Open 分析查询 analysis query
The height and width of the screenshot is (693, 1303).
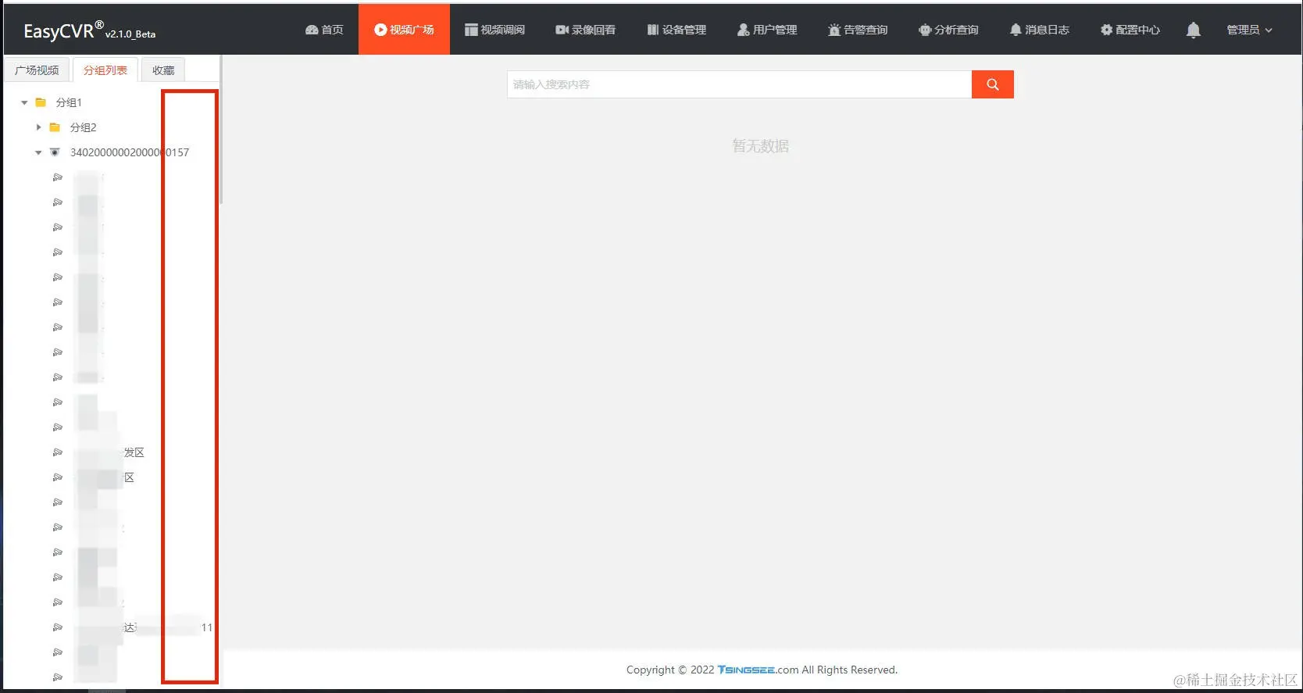coord(948,30)
